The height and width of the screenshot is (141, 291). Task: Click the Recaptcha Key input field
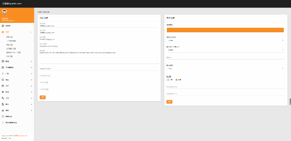225,87
